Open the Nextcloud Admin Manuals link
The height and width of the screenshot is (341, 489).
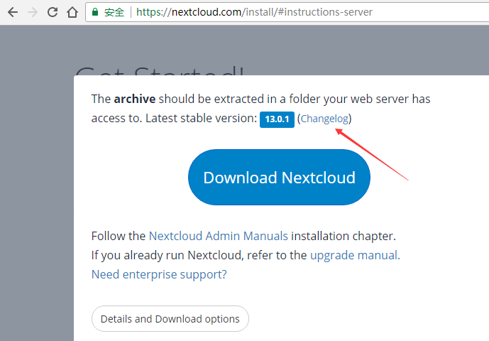tap(219, 236)
